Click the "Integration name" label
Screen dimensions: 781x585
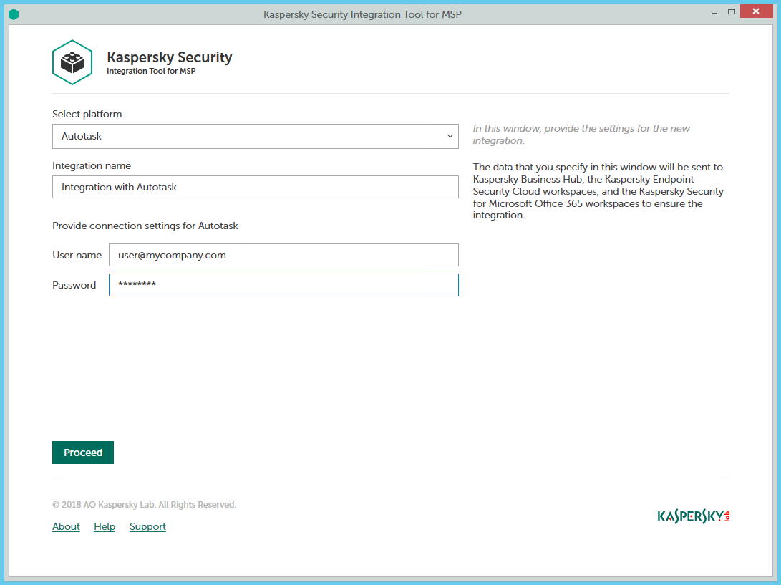coord(92,165)
